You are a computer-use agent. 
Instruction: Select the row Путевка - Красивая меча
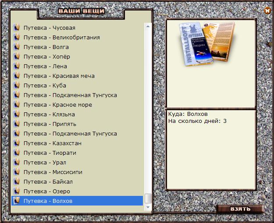(x=77, y=76)
